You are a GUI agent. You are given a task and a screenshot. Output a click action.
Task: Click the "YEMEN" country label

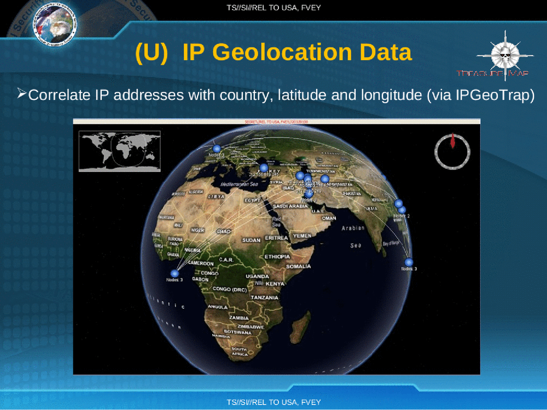pyautogui.click(x=302, y=236)
